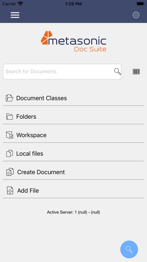
Task: Open settings via gear icon
Action: (136, 15)
